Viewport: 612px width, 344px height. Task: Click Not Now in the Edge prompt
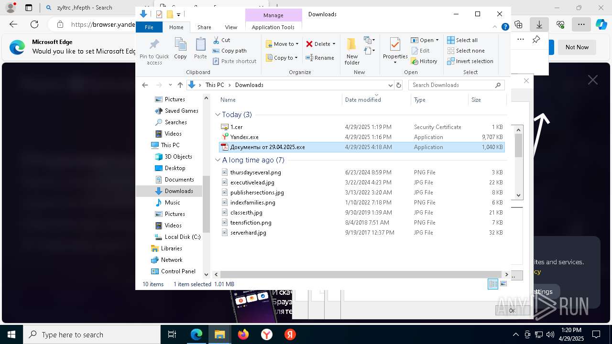click(577, 47)
